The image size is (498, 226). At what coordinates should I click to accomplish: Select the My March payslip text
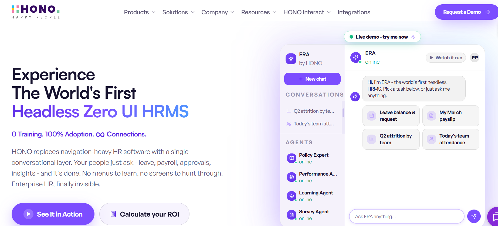[x=450, y=116]
